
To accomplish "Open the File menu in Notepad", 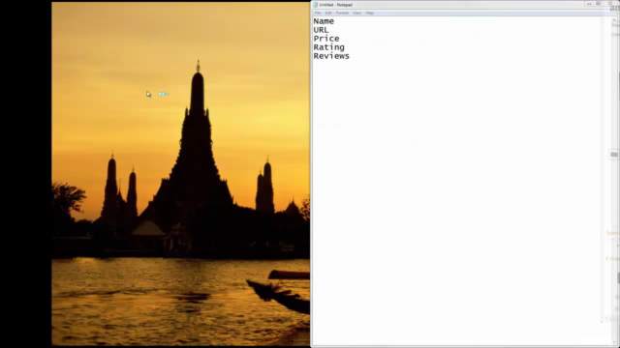I will [318, 13].
